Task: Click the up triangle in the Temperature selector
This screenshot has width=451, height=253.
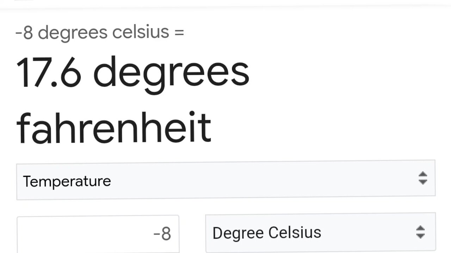Action: [x=422, y=174]
